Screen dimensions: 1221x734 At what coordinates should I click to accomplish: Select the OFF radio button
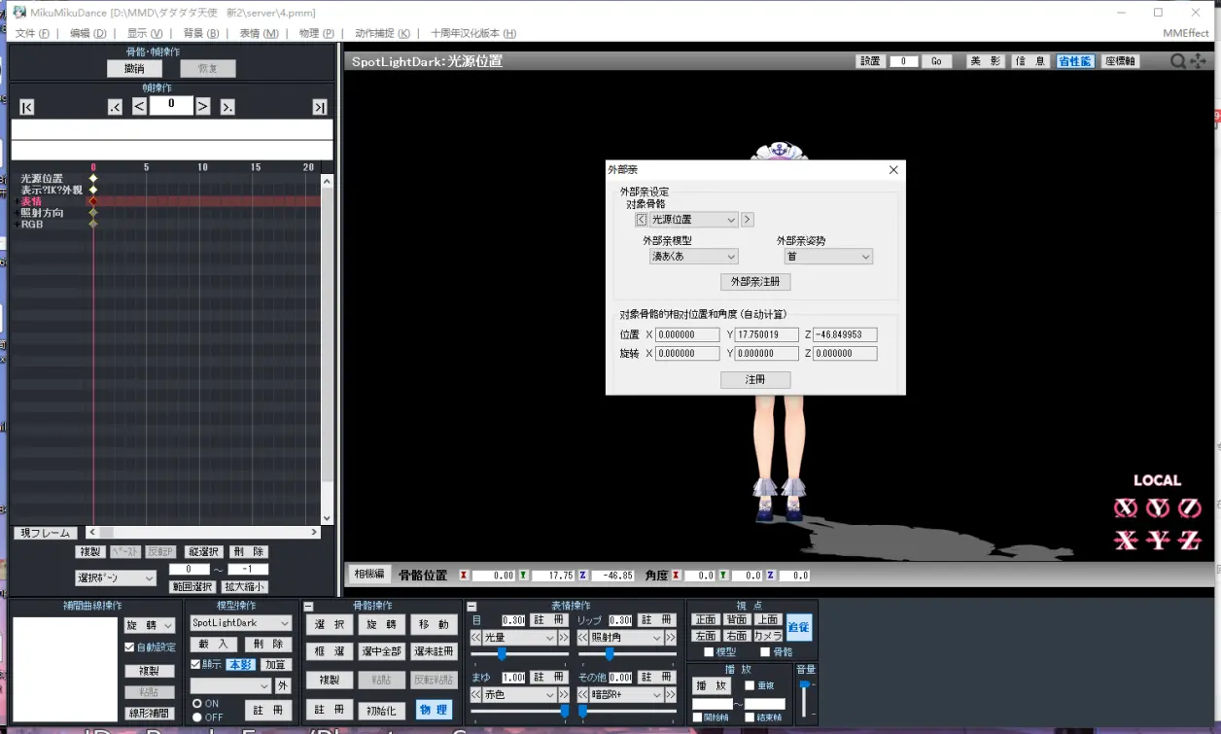point(197,717)
